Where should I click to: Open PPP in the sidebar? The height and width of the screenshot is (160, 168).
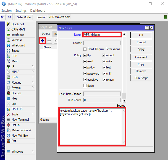(x=21, y=56)
